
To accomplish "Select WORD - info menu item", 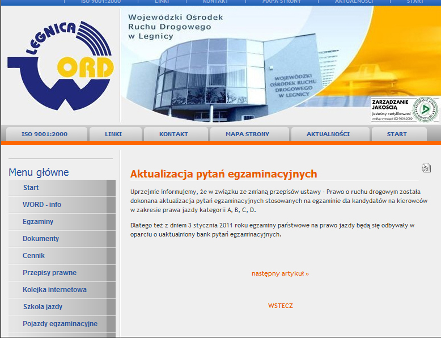I will pos(62,205).
